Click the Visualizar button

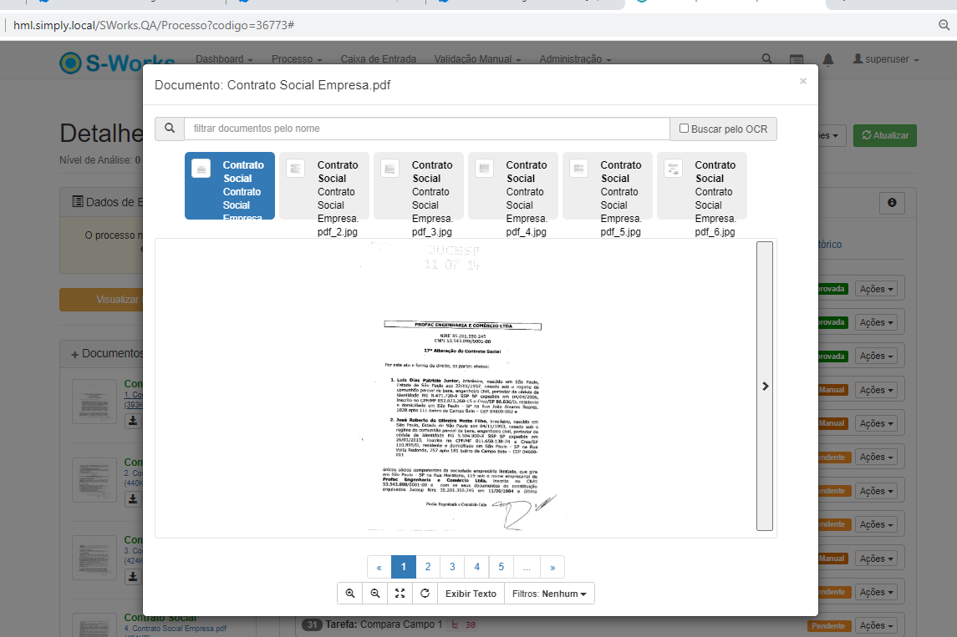(101, 300)
